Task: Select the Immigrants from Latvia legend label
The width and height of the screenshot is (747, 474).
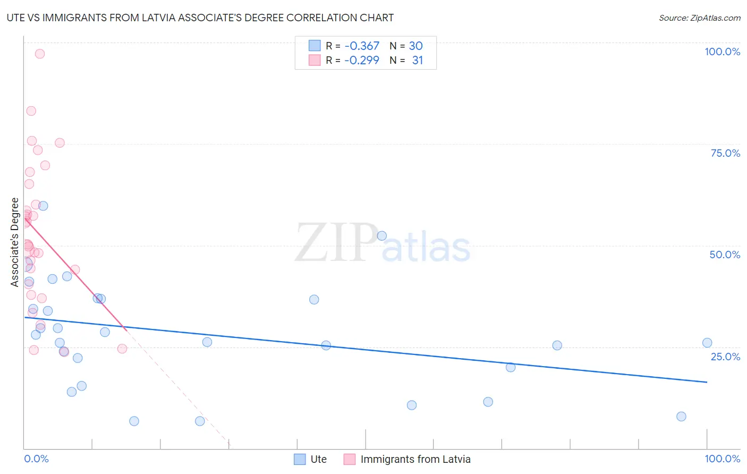Action: tap(415, 459)
